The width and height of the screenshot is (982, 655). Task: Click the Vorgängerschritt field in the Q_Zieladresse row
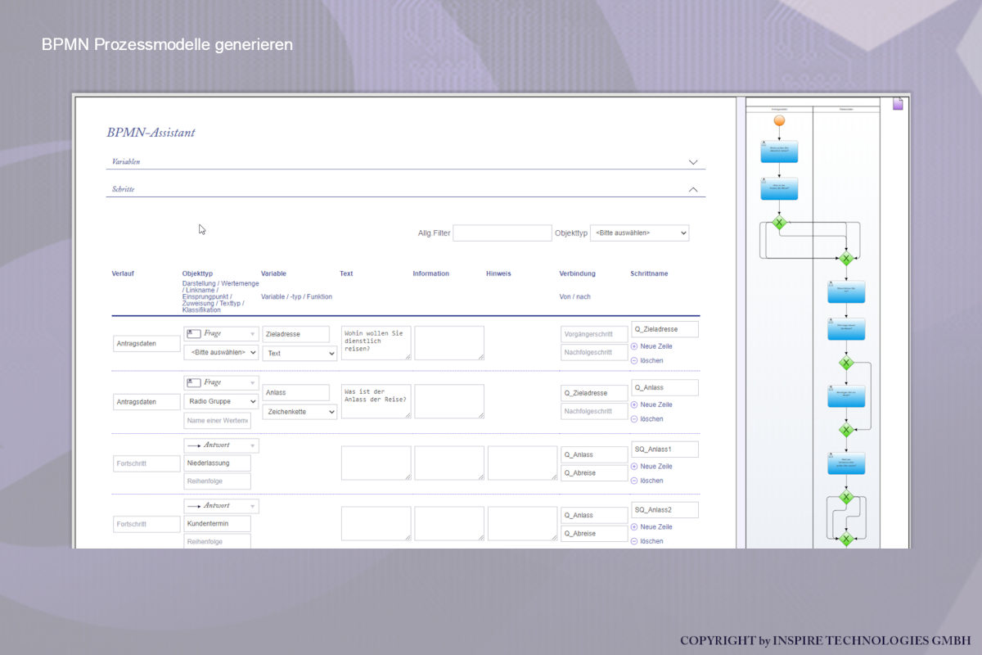595,334
